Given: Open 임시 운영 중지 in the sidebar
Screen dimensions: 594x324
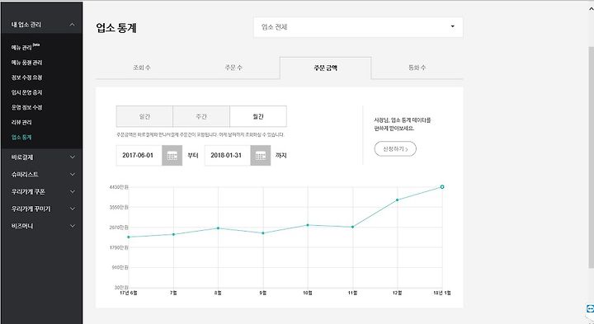Looking at the screenshot, I should pyautogui.click(x=26, y=92).
